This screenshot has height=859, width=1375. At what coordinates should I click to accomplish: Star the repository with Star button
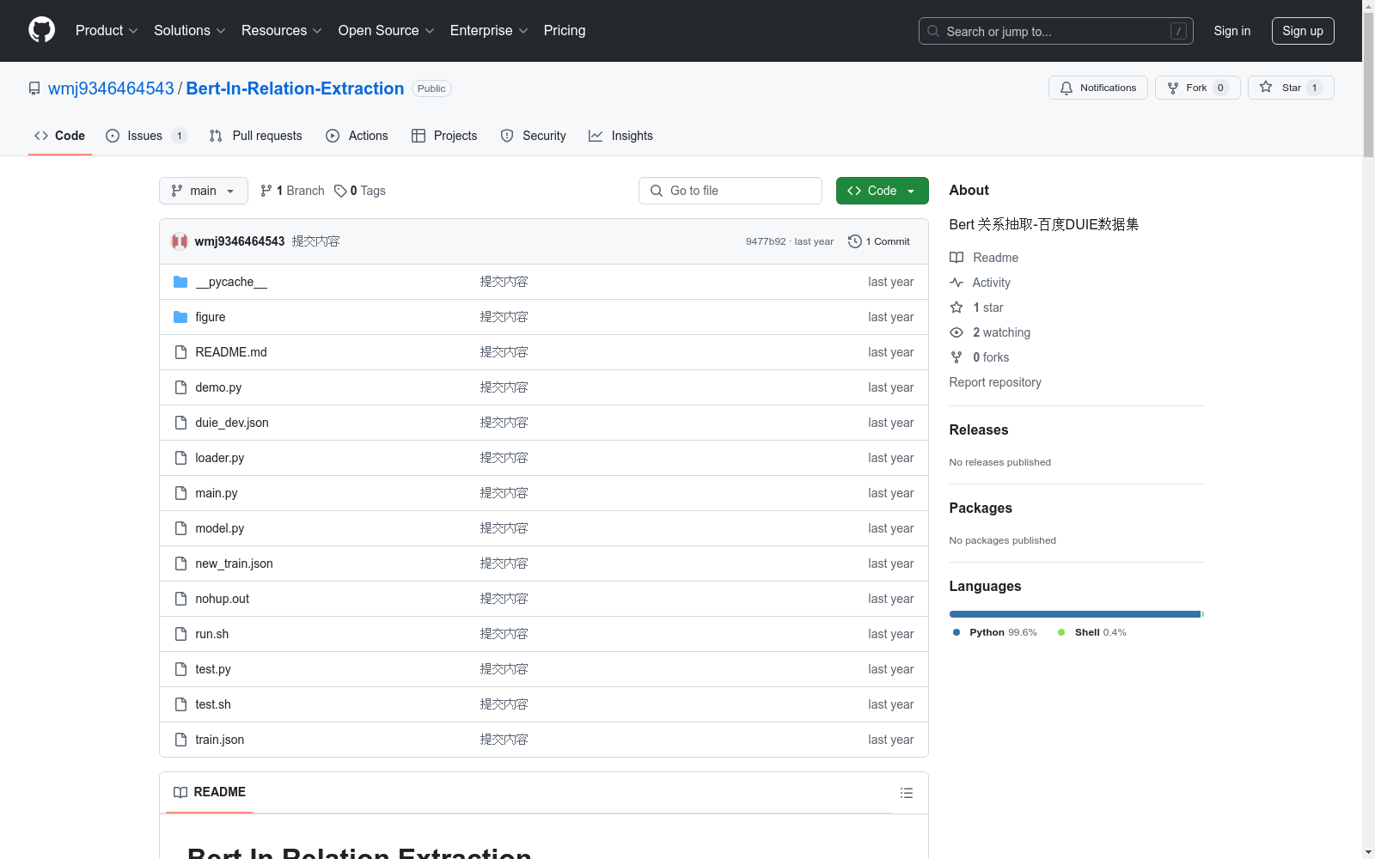pyautogui.click(x=1291, y=88)
